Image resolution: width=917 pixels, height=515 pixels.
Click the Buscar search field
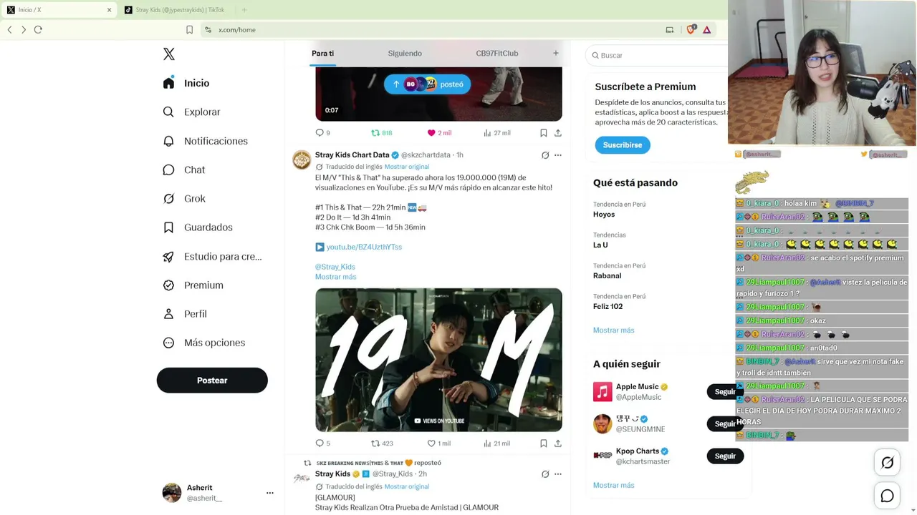pos(658,55)
